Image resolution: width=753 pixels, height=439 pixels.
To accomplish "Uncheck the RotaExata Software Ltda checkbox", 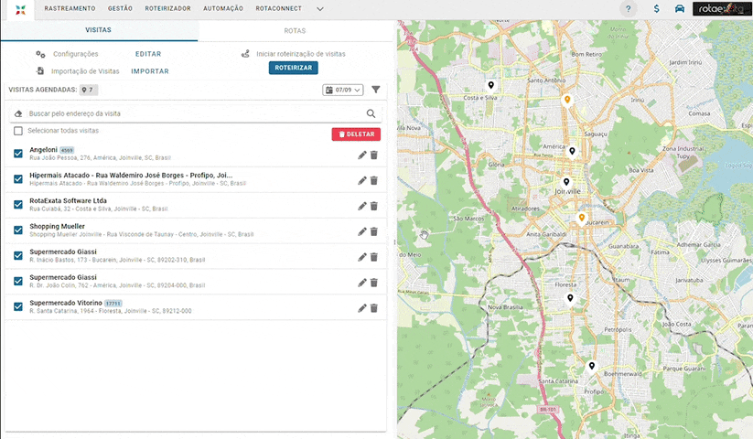I will coord(18,204).
